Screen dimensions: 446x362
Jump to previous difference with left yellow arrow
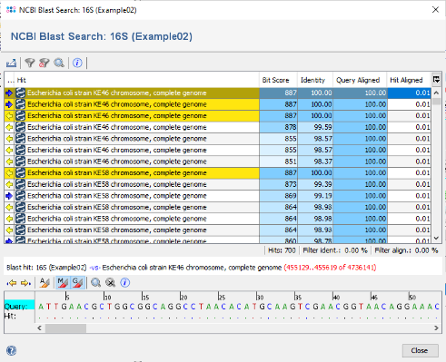12,283
